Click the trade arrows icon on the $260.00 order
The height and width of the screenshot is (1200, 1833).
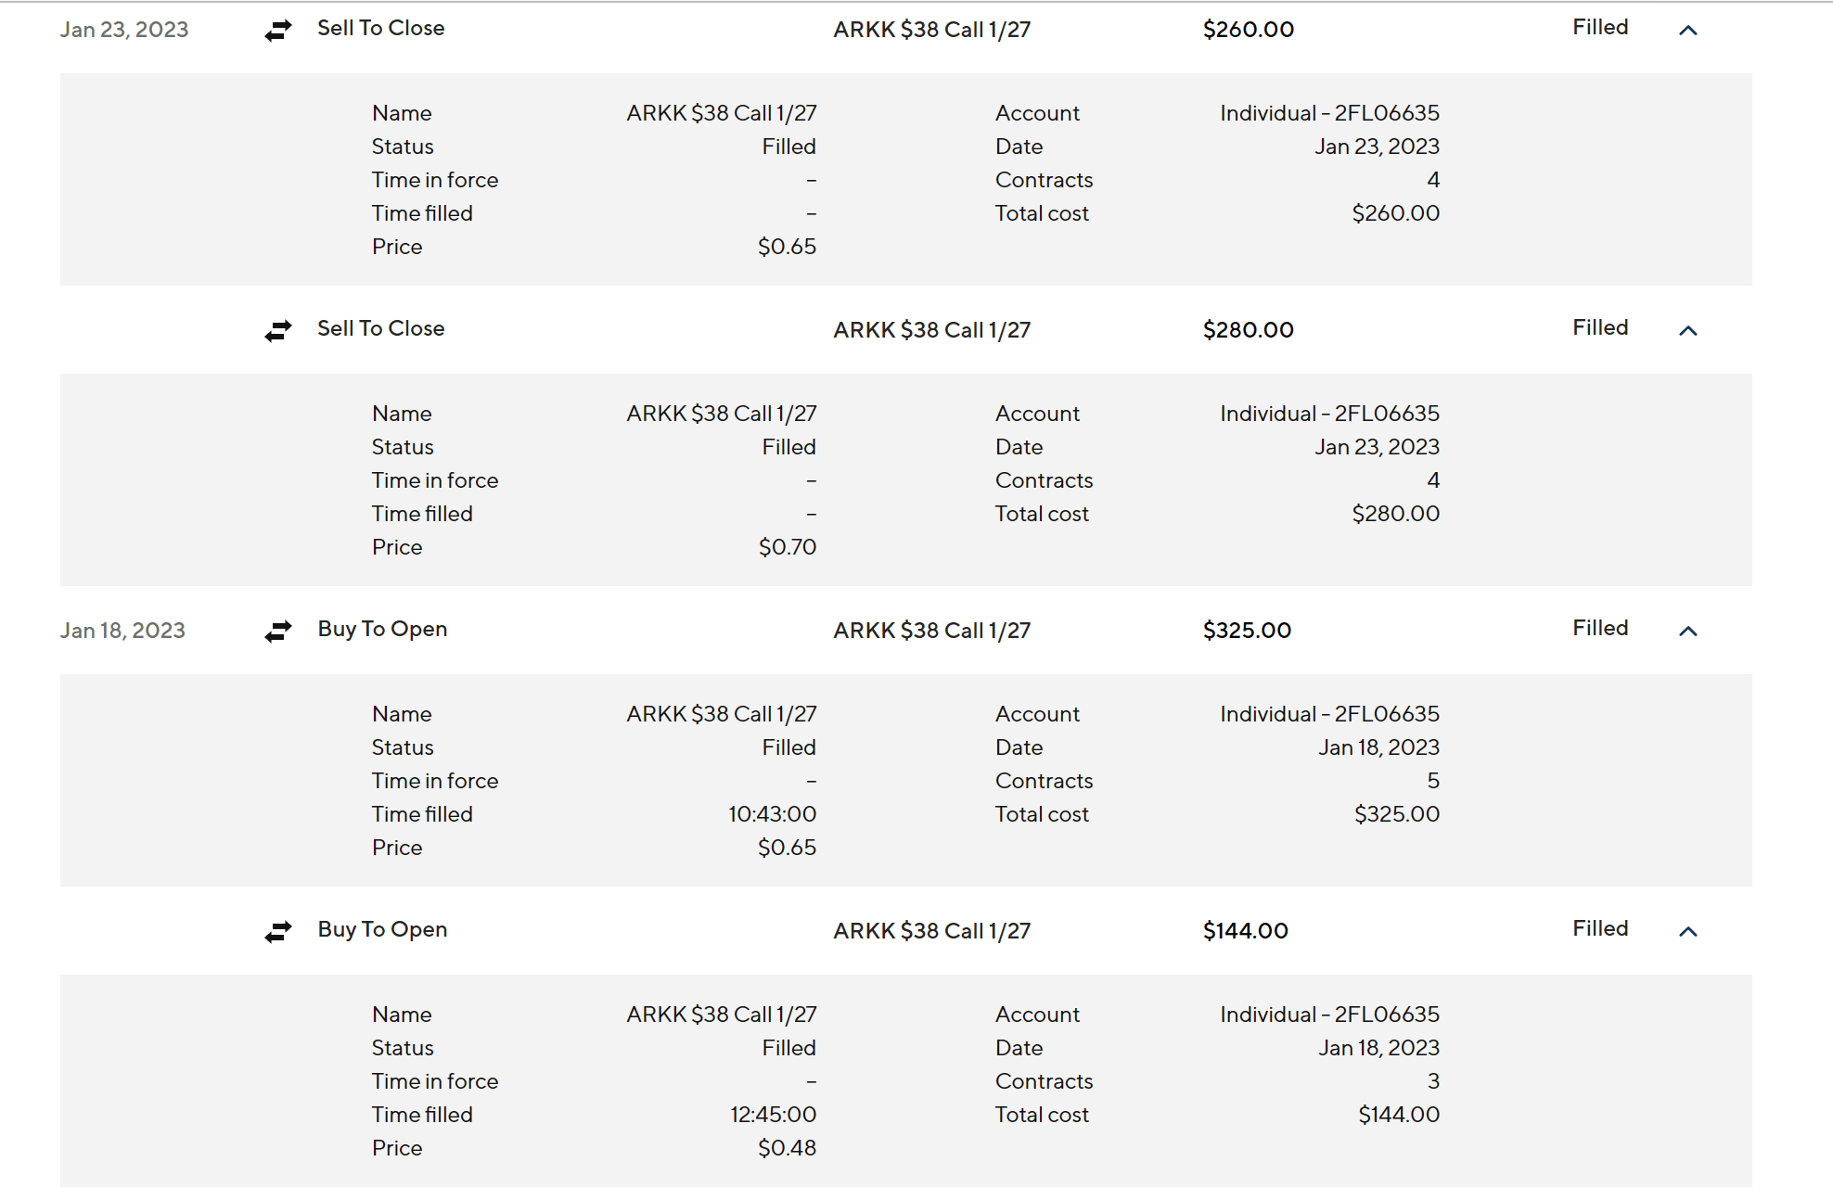[x=278, y=31]
